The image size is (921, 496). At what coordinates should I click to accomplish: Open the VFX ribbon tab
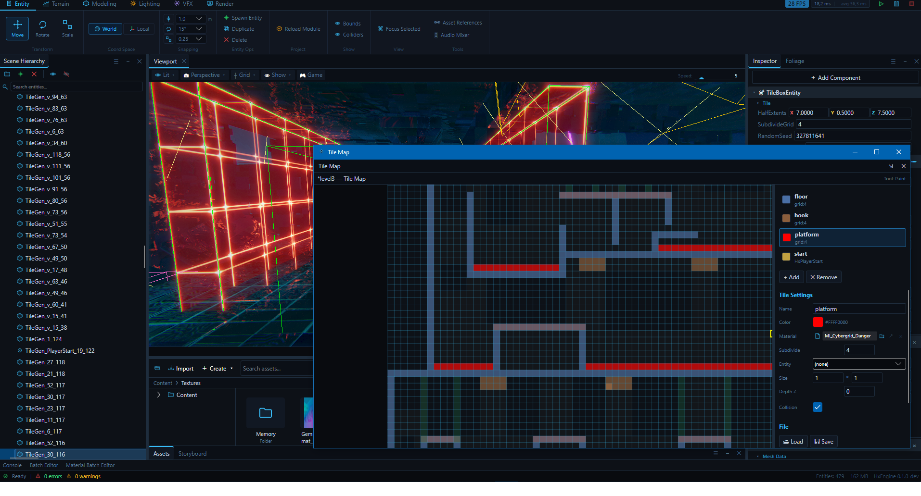[x=183, y=4]
